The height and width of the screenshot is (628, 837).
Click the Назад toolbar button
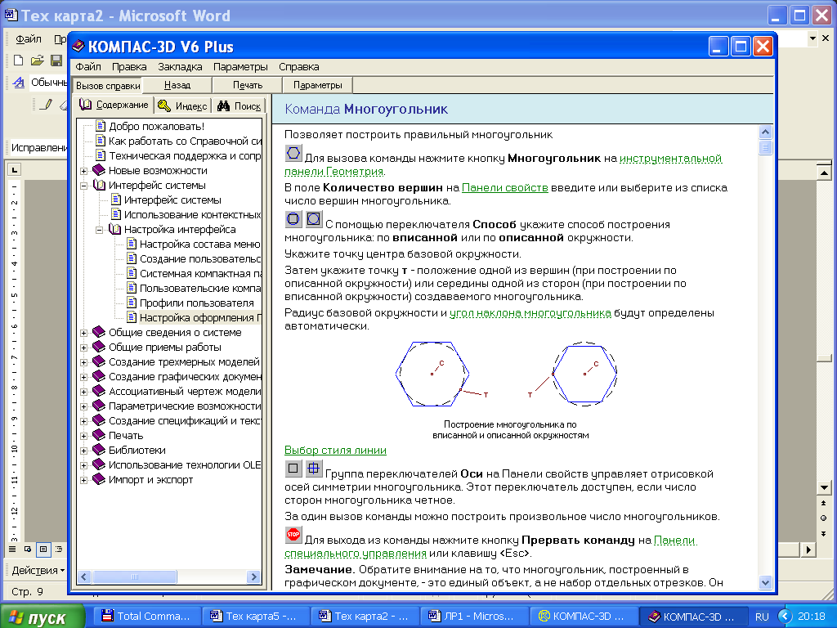click(x=177, y=85)
